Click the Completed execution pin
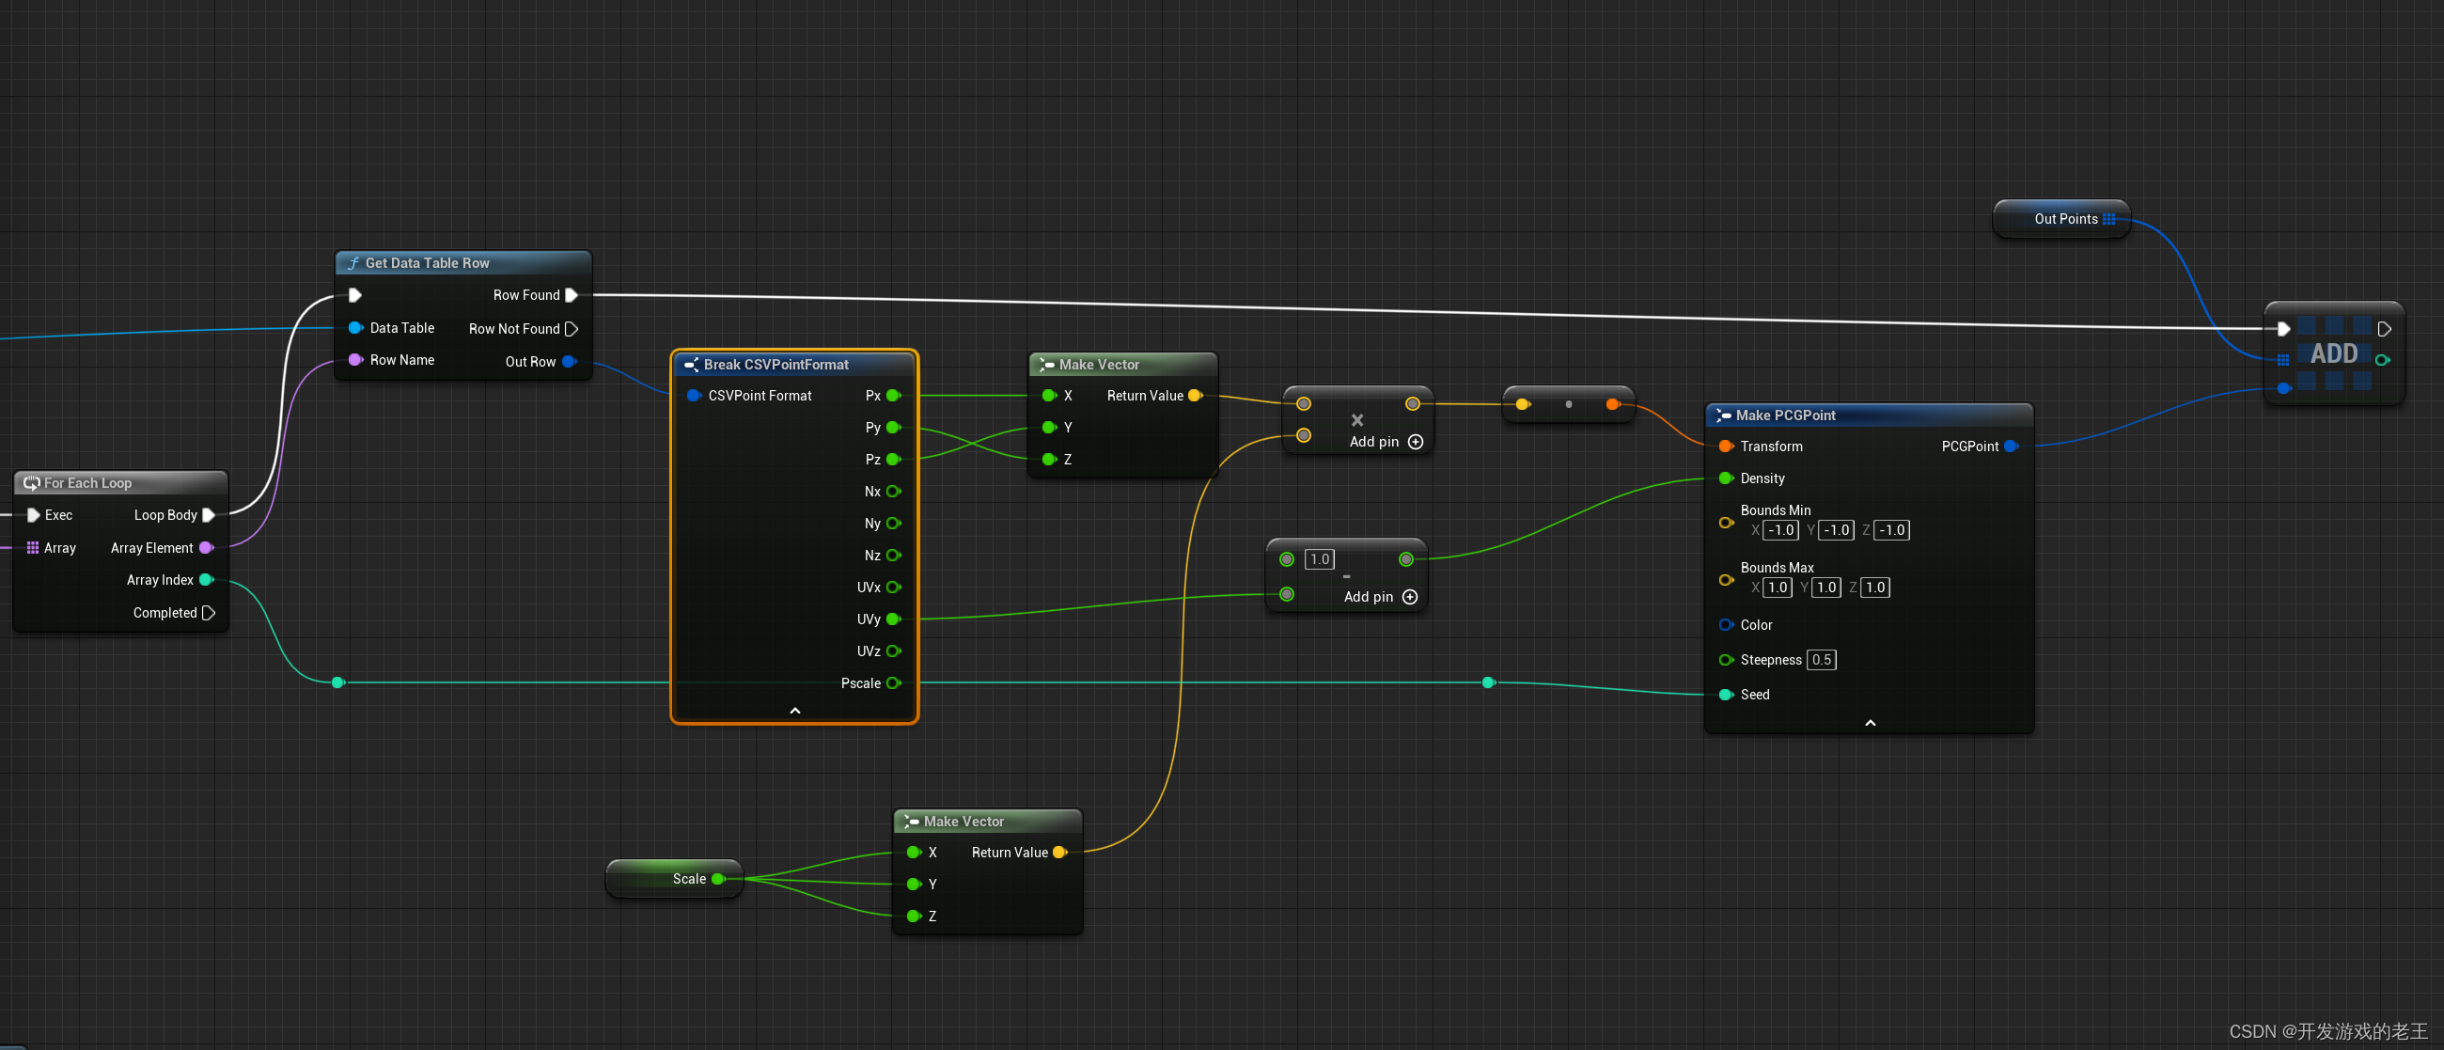2444x1050 pixels. (209, 613)
